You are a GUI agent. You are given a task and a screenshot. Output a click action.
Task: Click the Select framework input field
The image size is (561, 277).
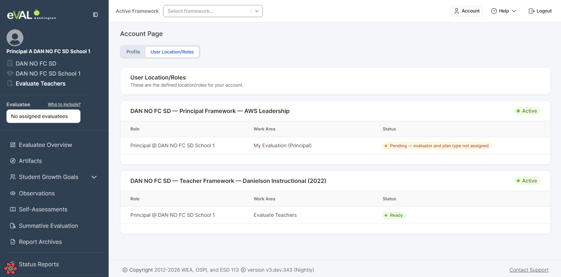coord(213,11)
